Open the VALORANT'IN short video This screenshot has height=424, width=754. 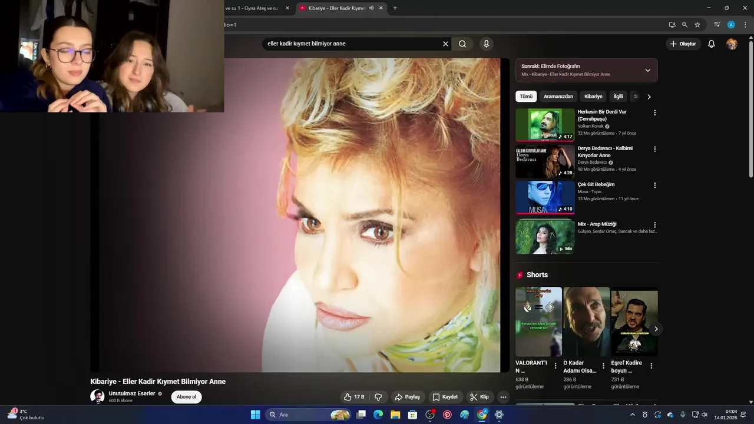pyautogui.click(x=538, y=322)
